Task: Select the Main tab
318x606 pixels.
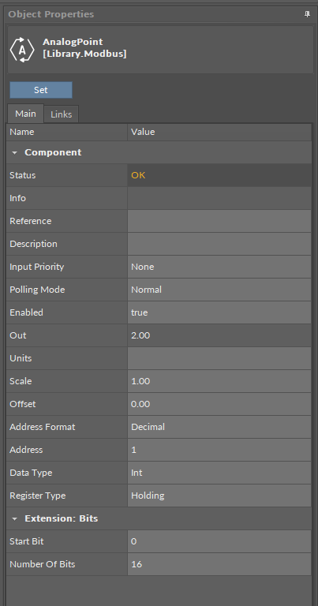Action: tap(25, 114)
